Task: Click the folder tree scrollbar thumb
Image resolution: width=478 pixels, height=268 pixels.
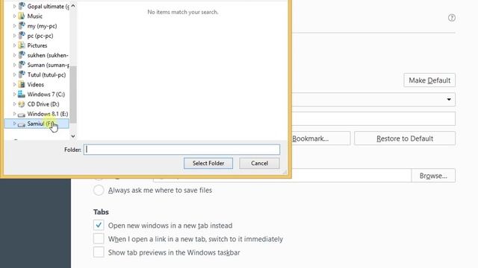Action: click(73, 95)
